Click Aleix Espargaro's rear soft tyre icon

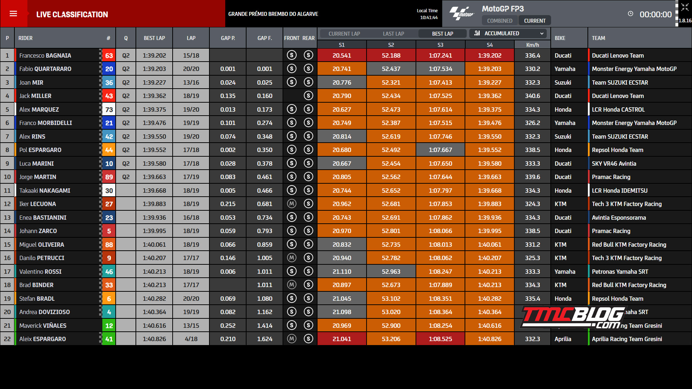[308, 339]
